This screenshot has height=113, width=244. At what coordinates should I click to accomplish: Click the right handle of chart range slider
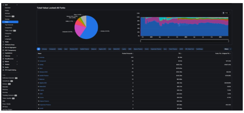click(x=229, y=41)
